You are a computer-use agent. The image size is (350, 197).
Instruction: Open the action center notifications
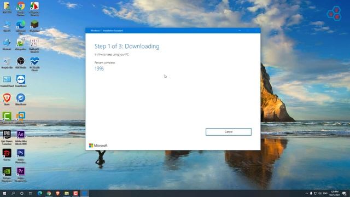[x=345, y=193]
